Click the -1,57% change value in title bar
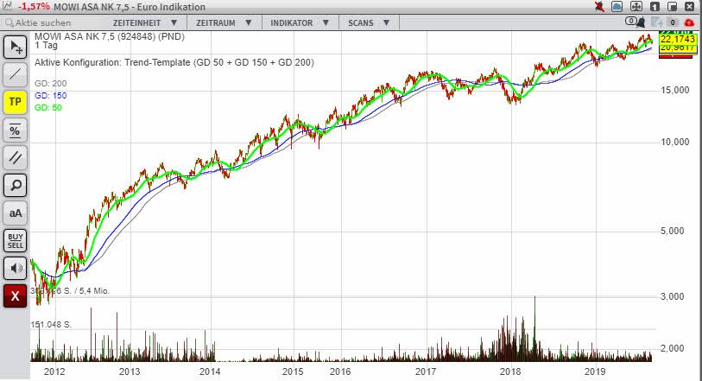Viewport: 702px width, 381px height. pyautogui.click(x=34, y=7)
